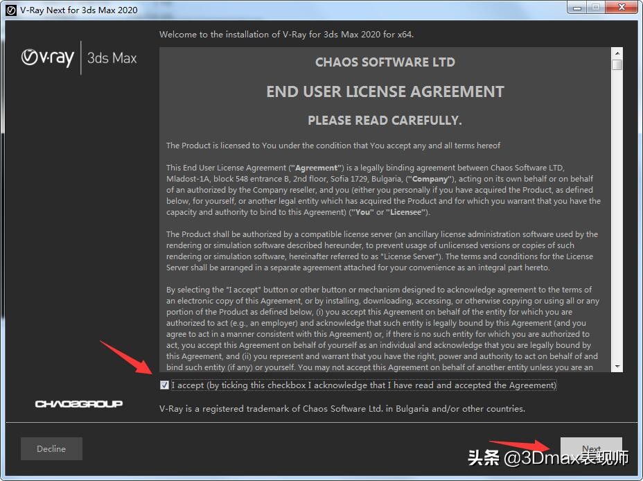Click the PLEASE READ CAREFULLY heading
Screen dimensions: 643x481
coord(385,121)
